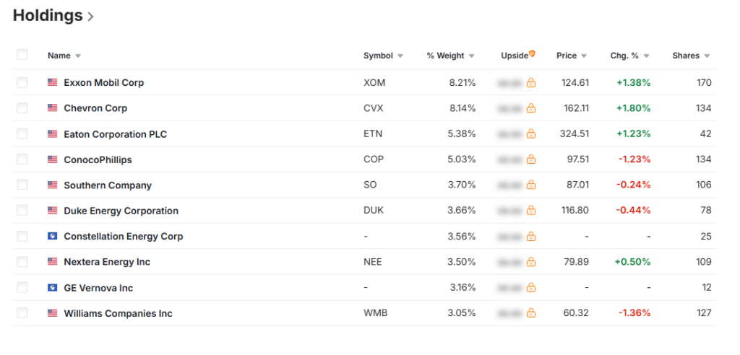Sort holdings by Chg. % column
Screen dimensions: 740x355
tap(630, 56)
